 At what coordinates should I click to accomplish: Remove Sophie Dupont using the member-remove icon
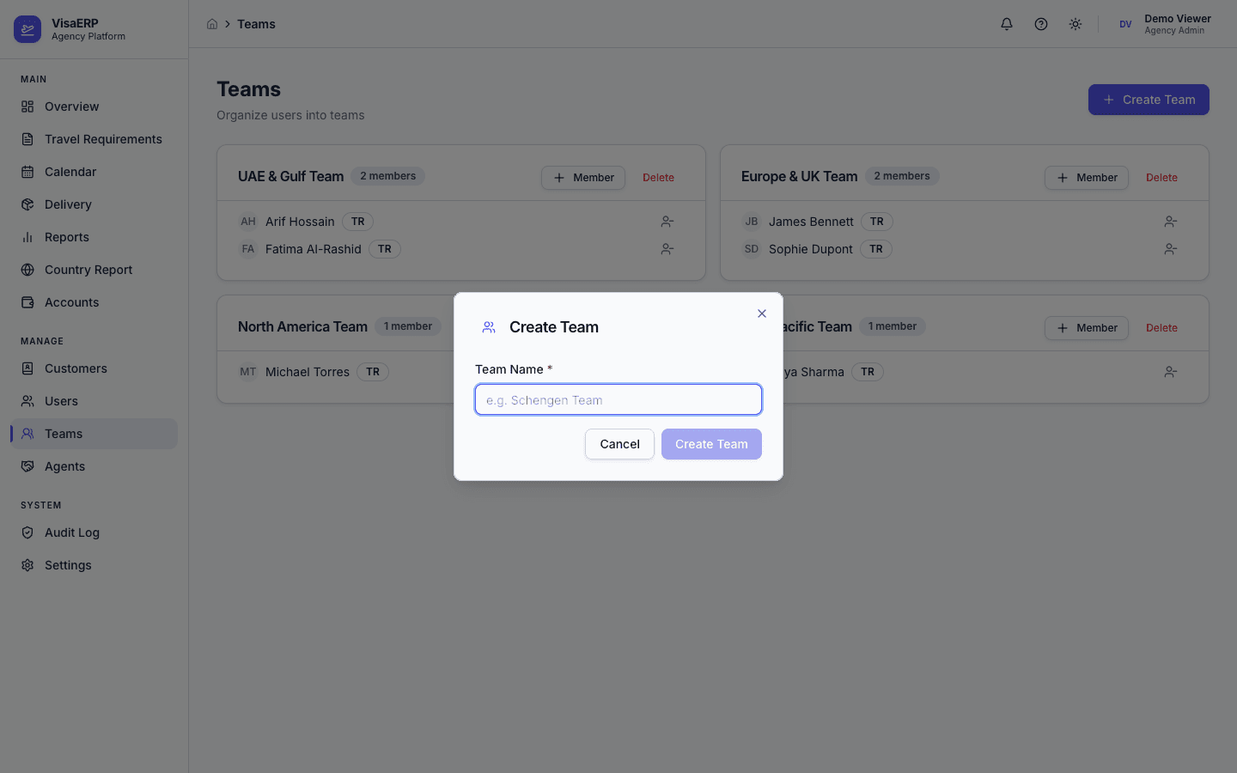(x=1170, y=249)
